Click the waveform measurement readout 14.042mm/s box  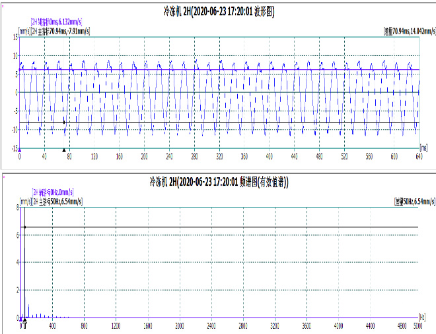tap(409, 31)
